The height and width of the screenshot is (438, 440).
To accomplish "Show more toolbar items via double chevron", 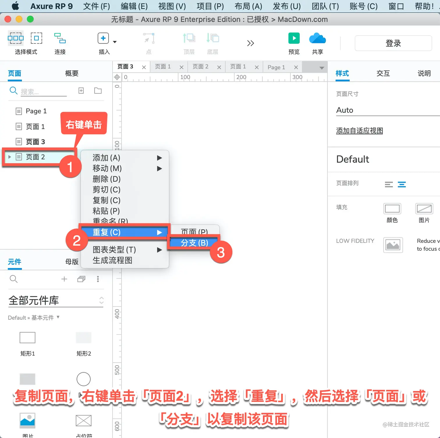I will [251, 43].
